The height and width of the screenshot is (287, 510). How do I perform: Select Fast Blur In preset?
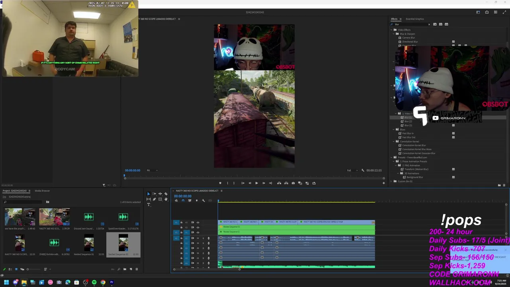click(408, 134)
